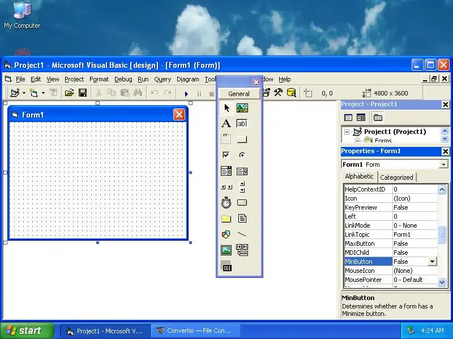Viewport: 453px width, 339px height.
Task: Click the Break pause toolbar button
Action: 199,94
